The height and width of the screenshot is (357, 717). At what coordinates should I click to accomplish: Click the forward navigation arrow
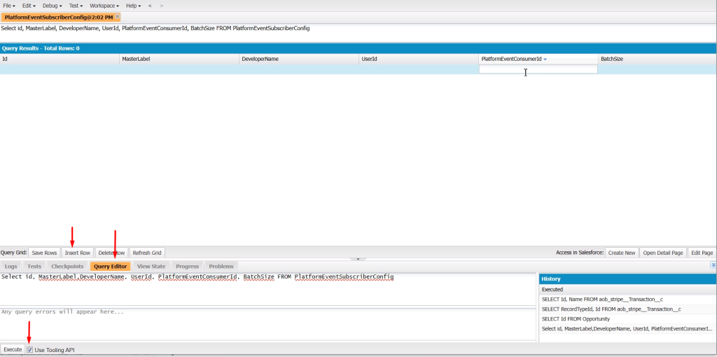tap(162, 6)
